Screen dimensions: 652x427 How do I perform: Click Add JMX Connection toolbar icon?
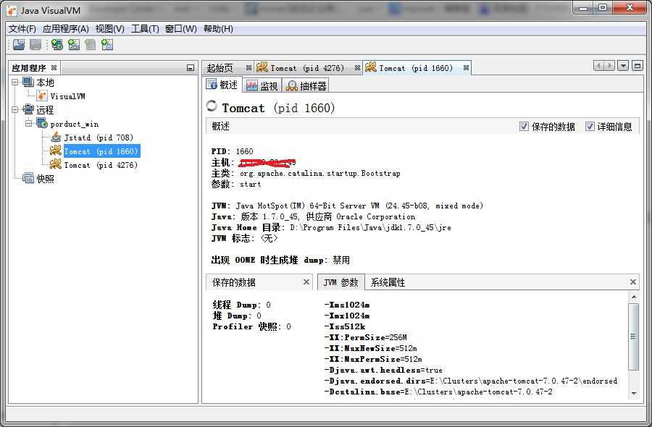(74, 44)
